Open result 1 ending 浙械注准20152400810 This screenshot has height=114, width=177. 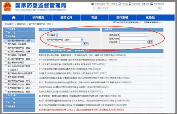coord(82,55)
